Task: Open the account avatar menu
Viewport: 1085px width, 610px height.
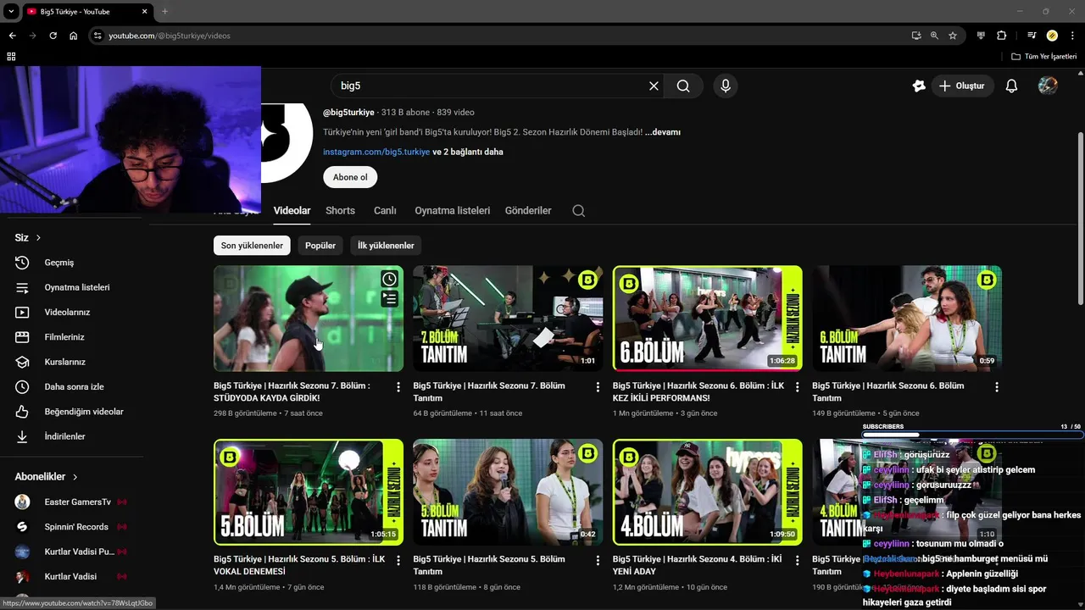Action: pyautogui.click(x=1048, y=86)
